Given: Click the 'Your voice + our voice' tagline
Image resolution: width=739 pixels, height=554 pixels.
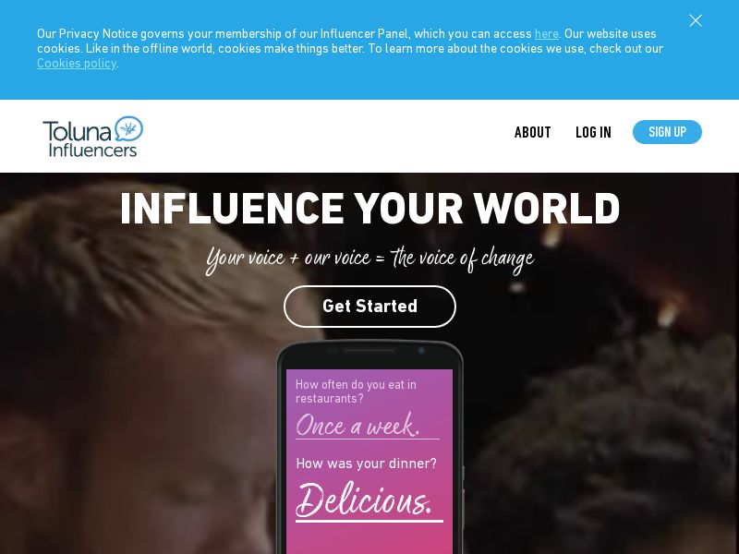Looking at the screenshot, I should [x=370, y=259].
